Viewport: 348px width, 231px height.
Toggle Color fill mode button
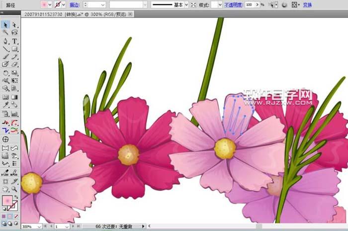[x=3, y=217]
